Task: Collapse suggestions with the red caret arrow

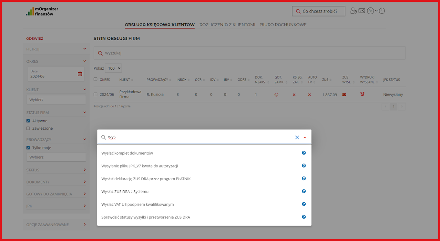Action: [305, 137]
